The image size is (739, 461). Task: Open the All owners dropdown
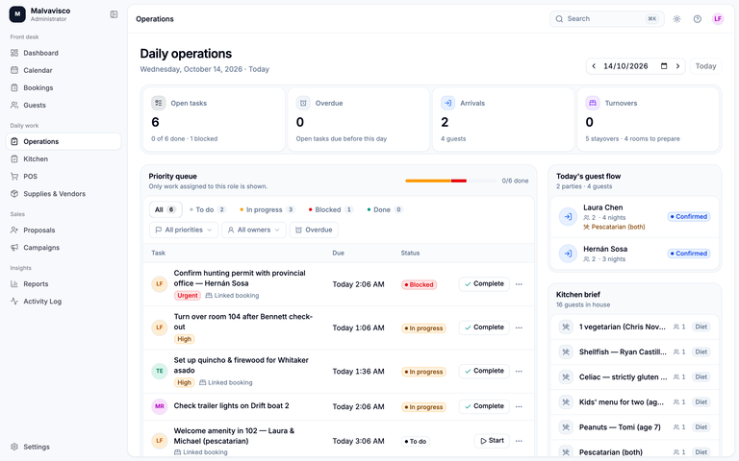click(x=254, y=230)
